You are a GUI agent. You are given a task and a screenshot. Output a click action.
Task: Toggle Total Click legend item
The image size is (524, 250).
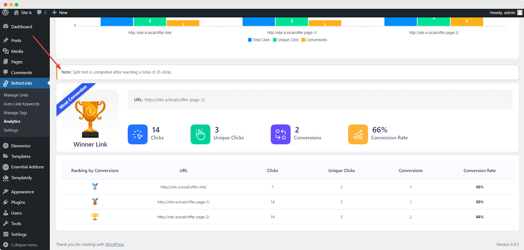pyautogui.click(x=259, y=40)
